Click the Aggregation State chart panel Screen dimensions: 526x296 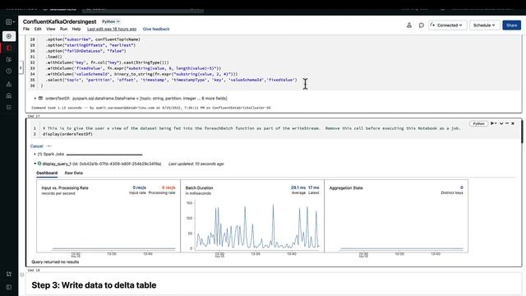pyautogui.click(x=396, y=216)
